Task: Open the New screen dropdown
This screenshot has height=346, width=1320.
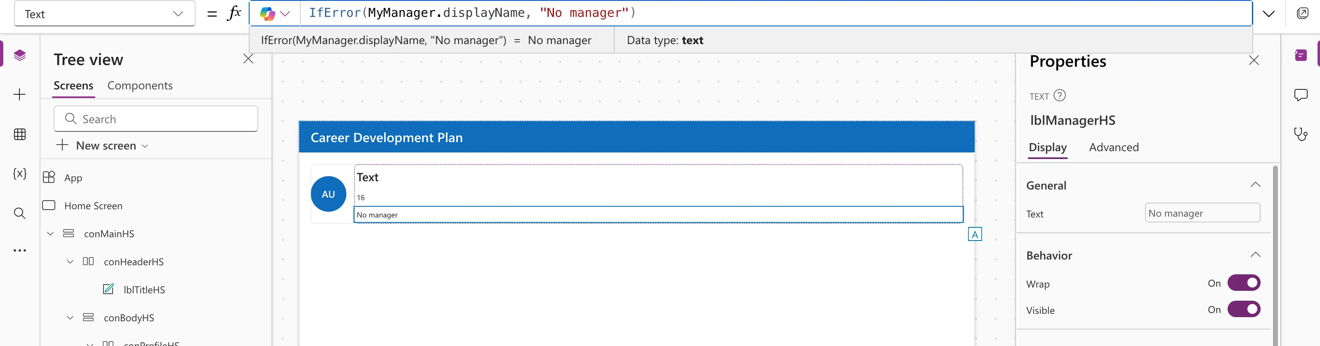Action: tap(102, 145)
